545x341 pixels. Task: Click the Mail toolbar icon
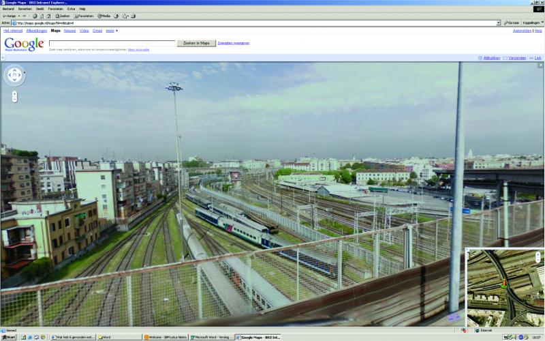click(125, 16)
